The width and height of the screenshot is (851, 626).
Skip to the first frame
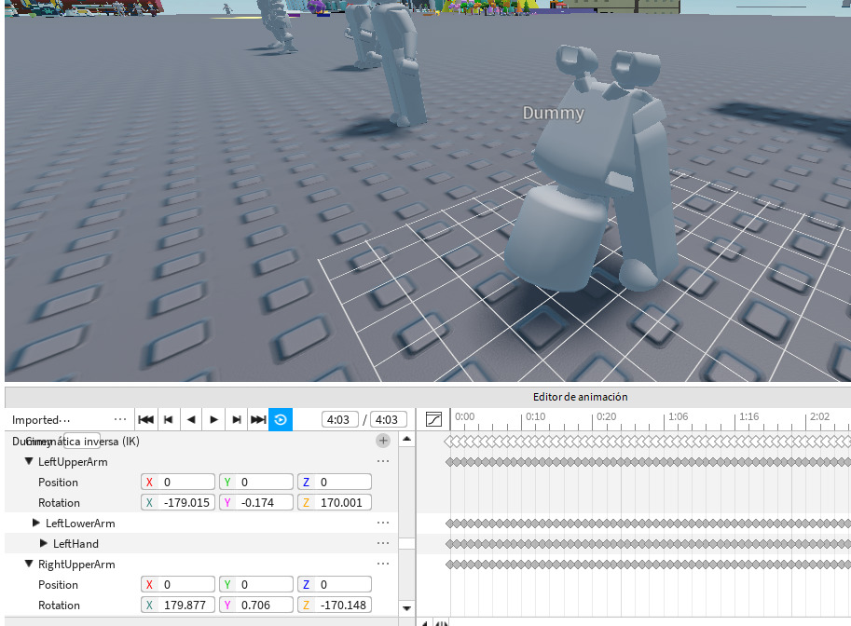pyautogui.click(x=145, y=418)
